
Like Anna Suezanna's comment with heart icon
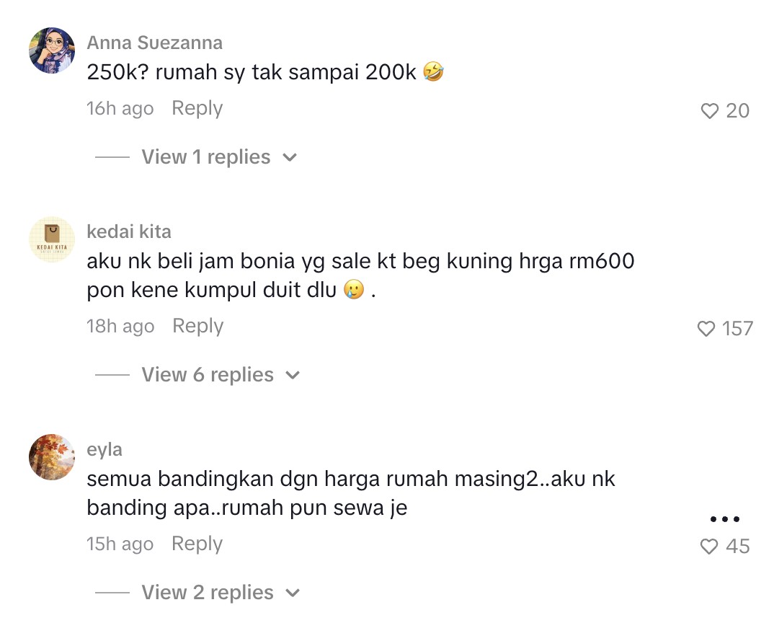coord(709,110)
